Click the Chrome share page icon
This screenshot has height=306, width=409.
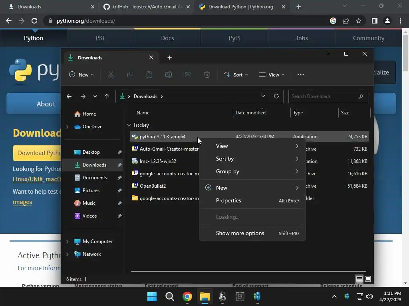coord(346,21)
